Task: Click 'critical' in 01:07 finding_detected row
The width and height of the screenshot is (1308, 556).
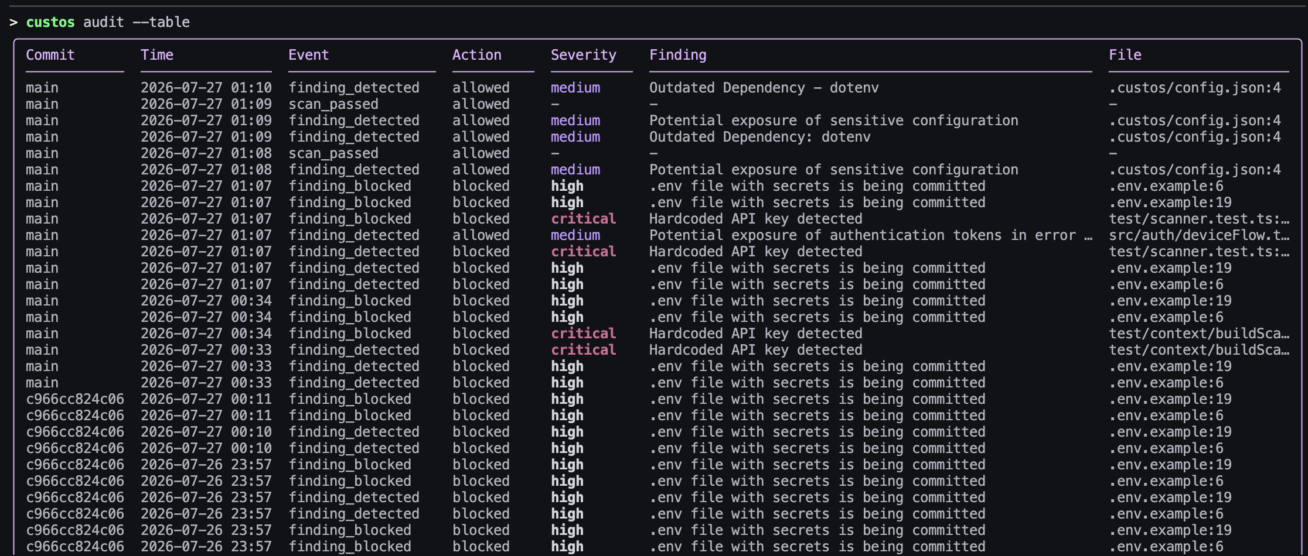Action: (584, 252)
